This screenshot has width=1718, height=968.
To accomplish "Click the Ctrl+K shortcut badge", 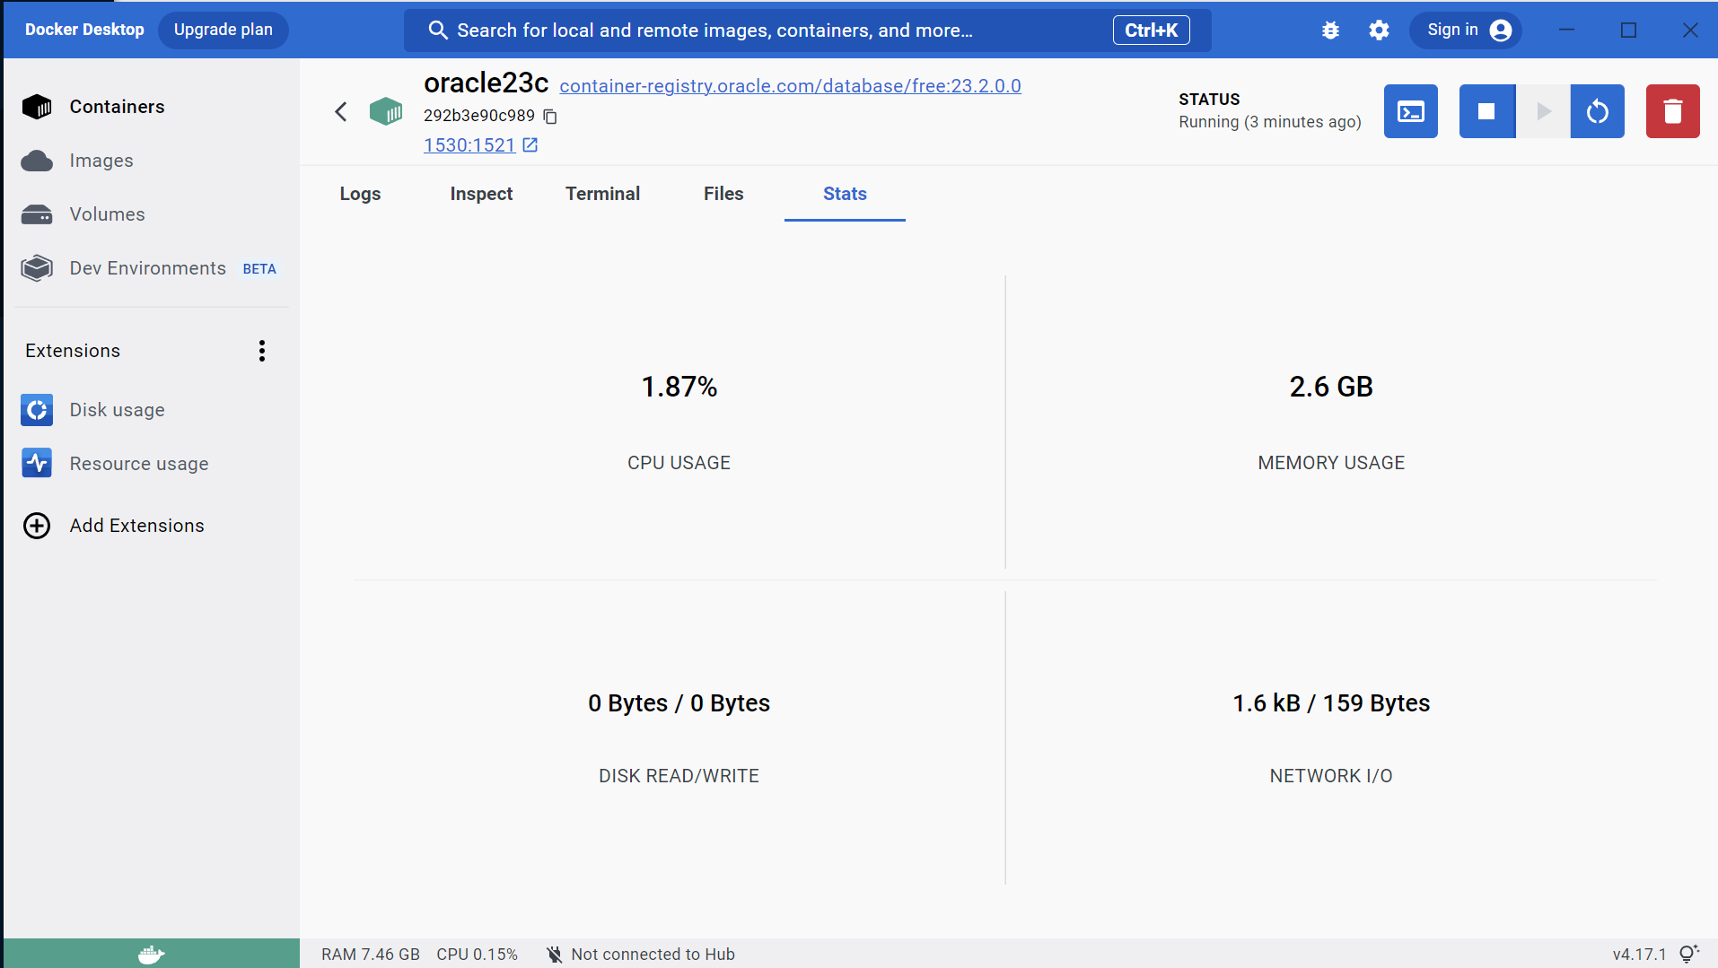I will click(x=1152, y=31).
